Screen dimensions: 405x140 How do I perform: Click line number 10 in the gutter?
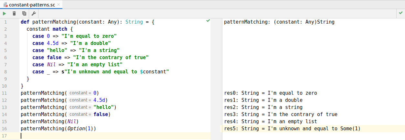pos(5,86)
